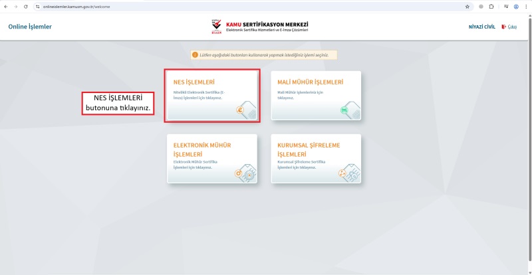This screenshot has width=532, height=275.
Task: Click the Online İşlemler header title
Action: click(x=30, y=27)
